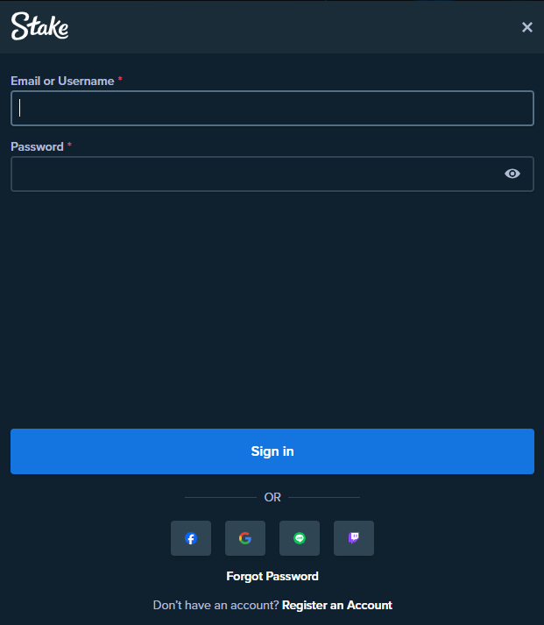The image size is (544, 625).
Task: Click the "Password" field label
Action: click(x=37, y=147)
